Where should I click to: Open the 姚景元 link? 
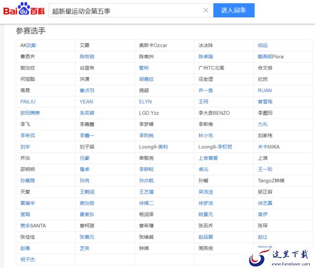206,215
